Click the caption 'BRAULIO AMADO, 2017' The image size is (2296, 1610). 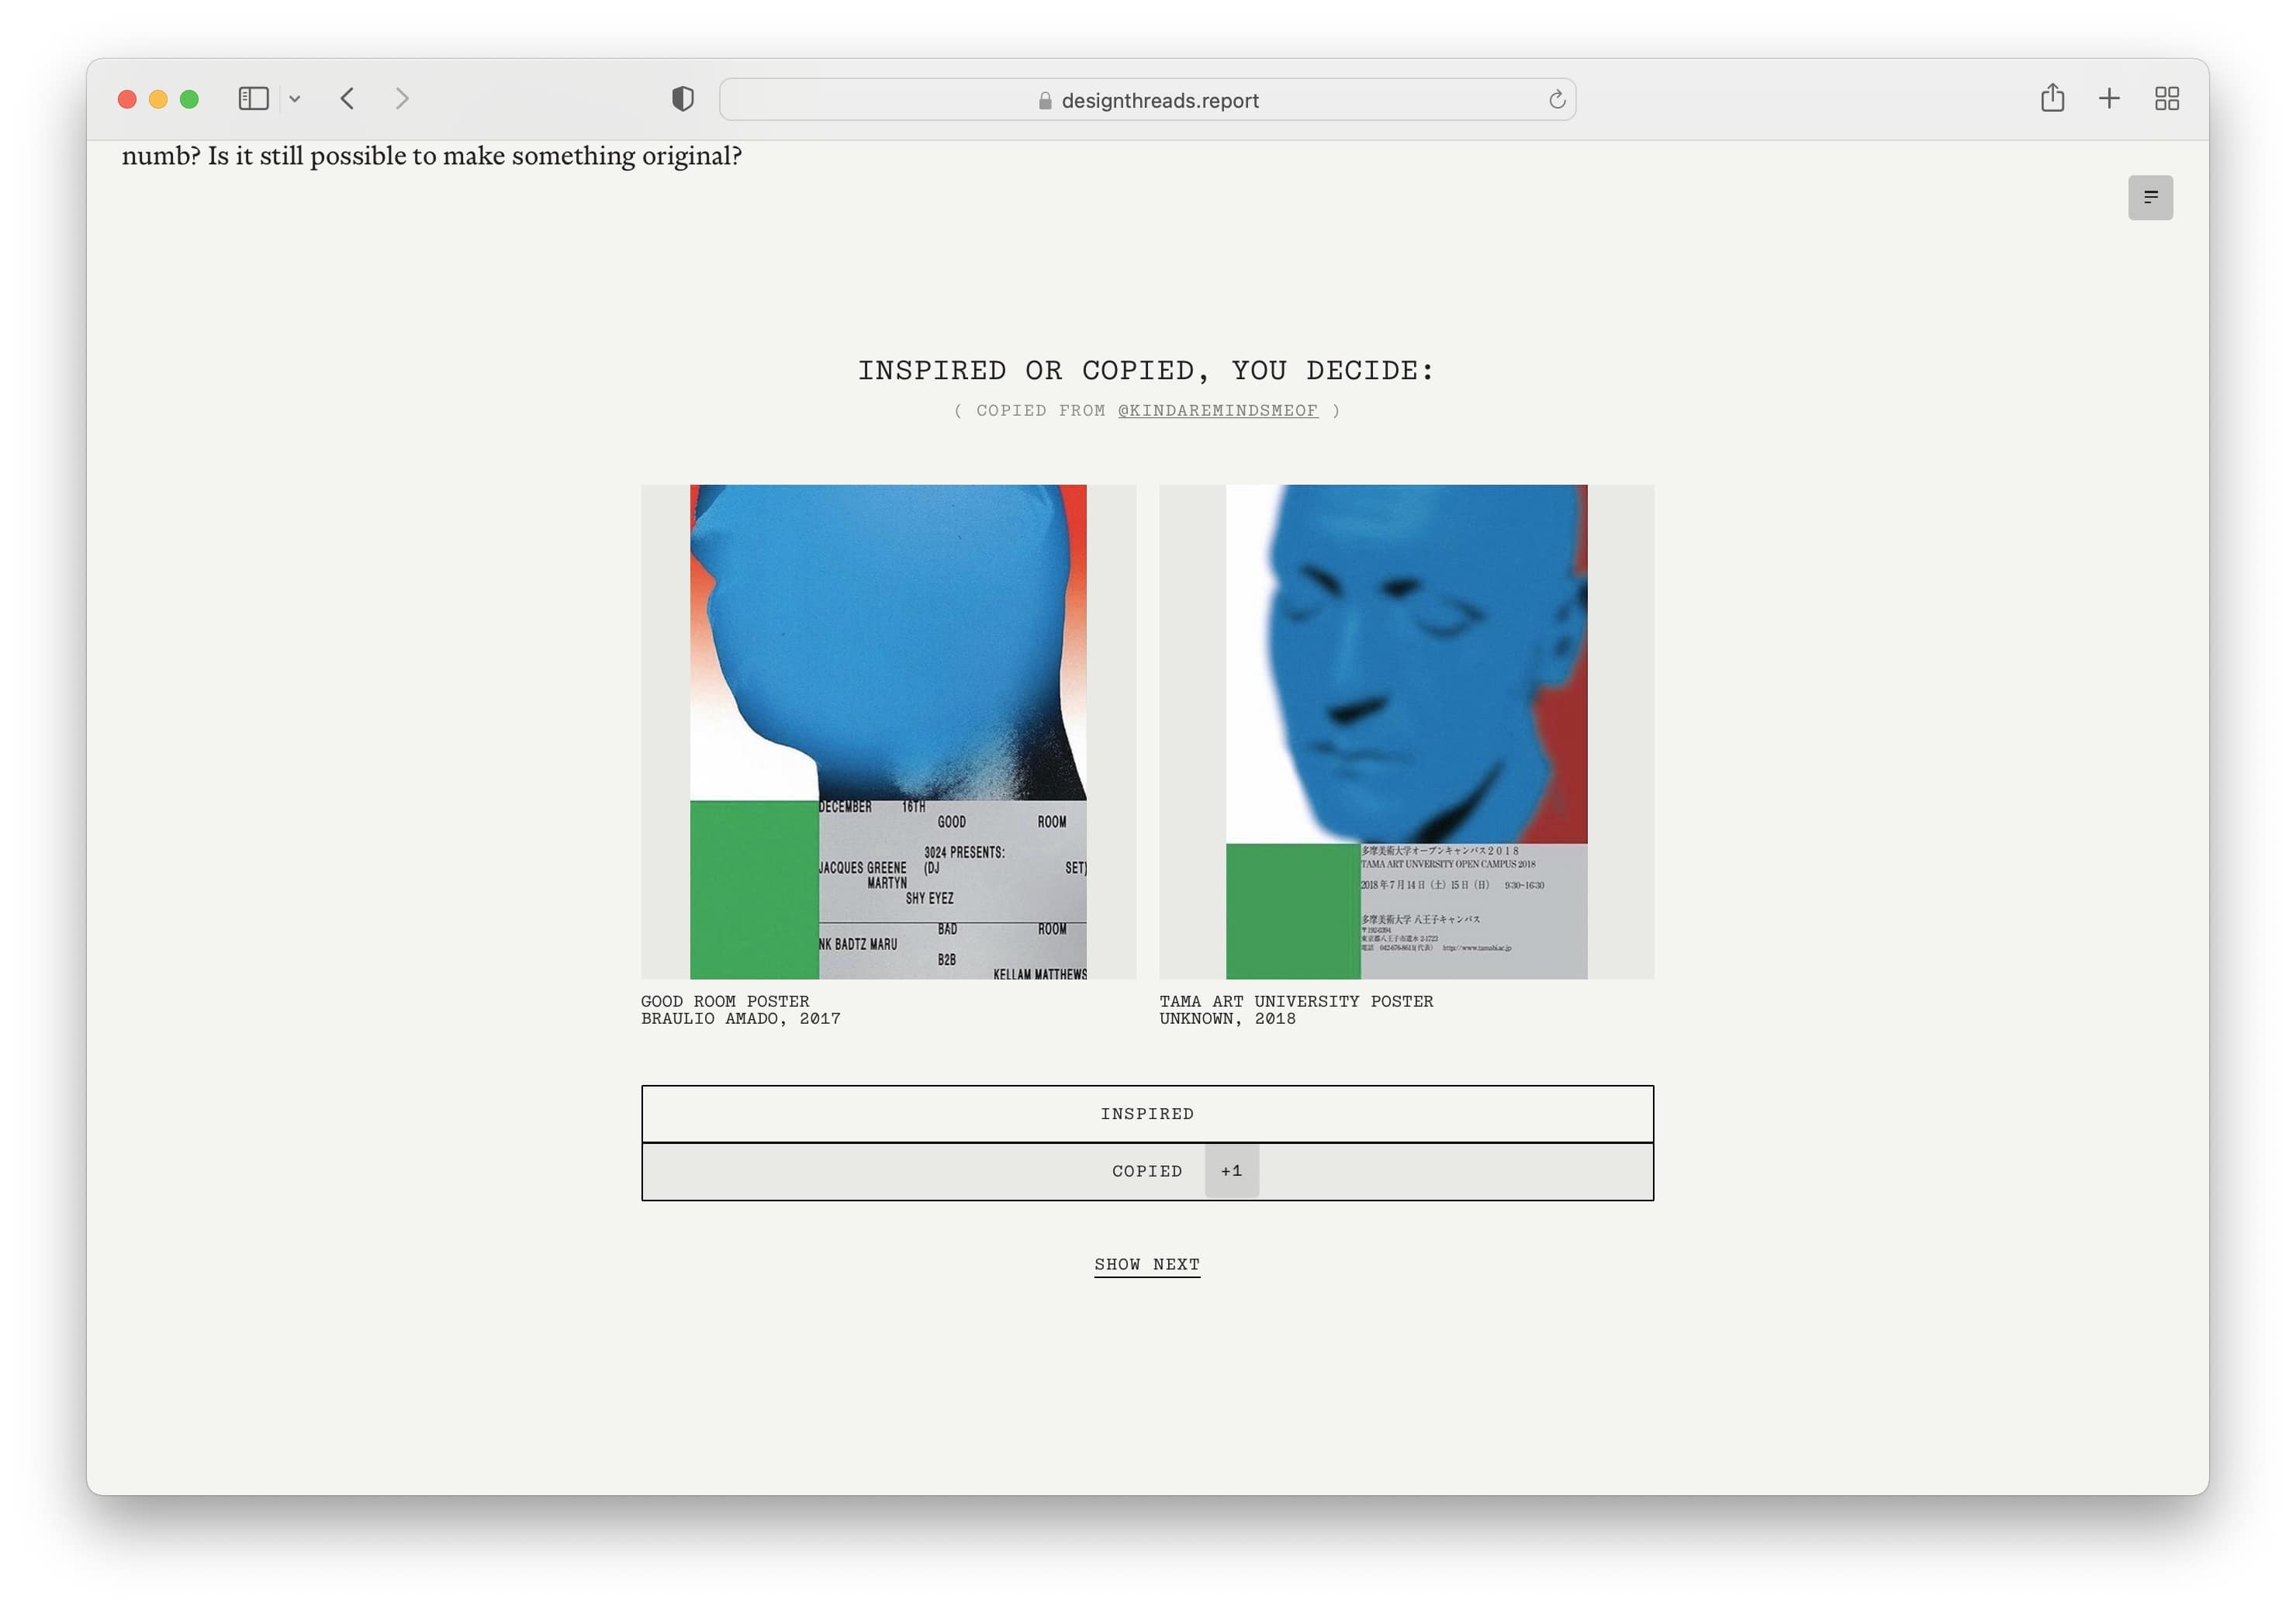pyautogui.click(x=740, y=1019)
